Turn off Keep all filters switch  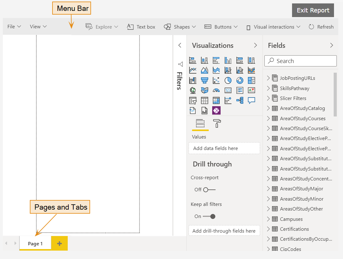(209, 216)
